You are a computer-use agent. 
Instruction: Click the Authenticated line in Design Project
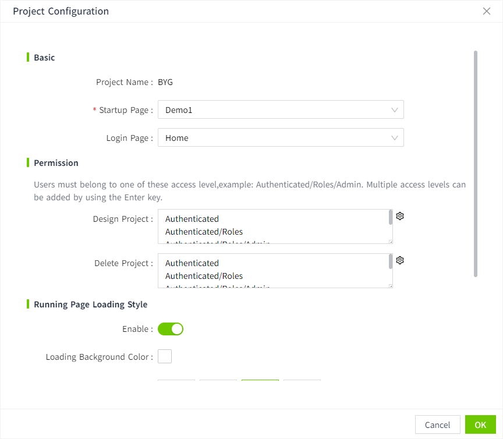click(192, 219)
